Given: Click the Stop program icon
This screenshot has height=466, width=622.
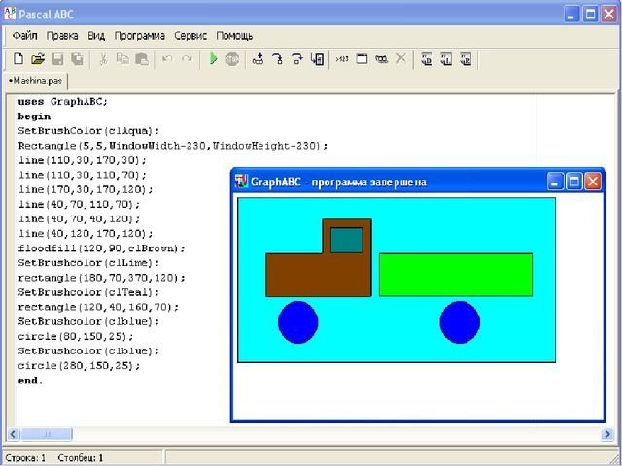Looking at the screenshot, I should pyautogui.click(x=232, y=59).
